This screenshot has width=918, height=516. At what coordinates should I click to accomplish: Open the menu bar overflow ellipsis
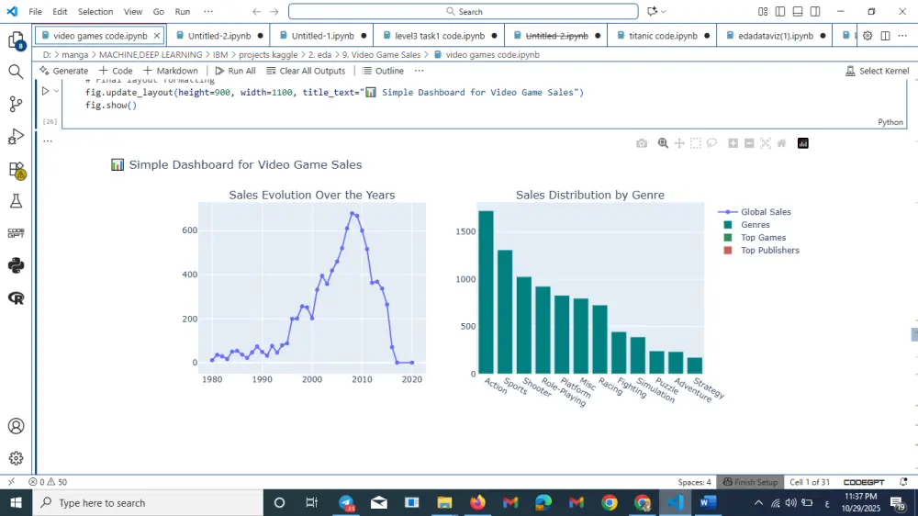pyautogui.click(x=208, y=11)
